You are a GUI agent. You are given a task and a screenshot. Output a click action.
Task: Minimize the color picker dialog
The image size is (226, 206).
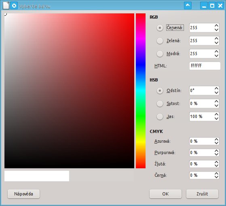[x=204, y=6]
